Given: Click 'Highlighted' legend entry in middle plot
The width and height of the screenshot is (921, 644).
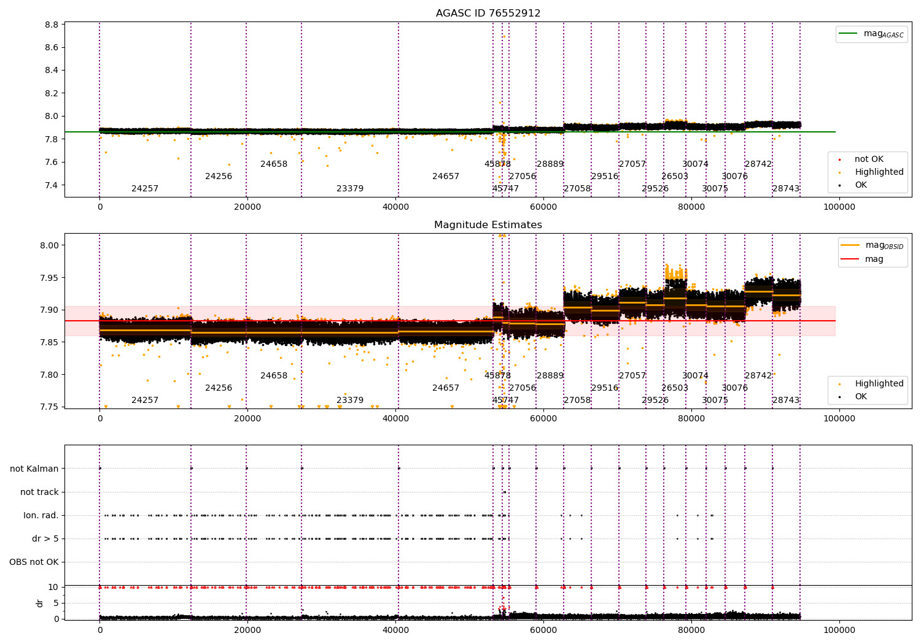Looking at the screenshot, I should pyautogui.click(x=879, y=384).
